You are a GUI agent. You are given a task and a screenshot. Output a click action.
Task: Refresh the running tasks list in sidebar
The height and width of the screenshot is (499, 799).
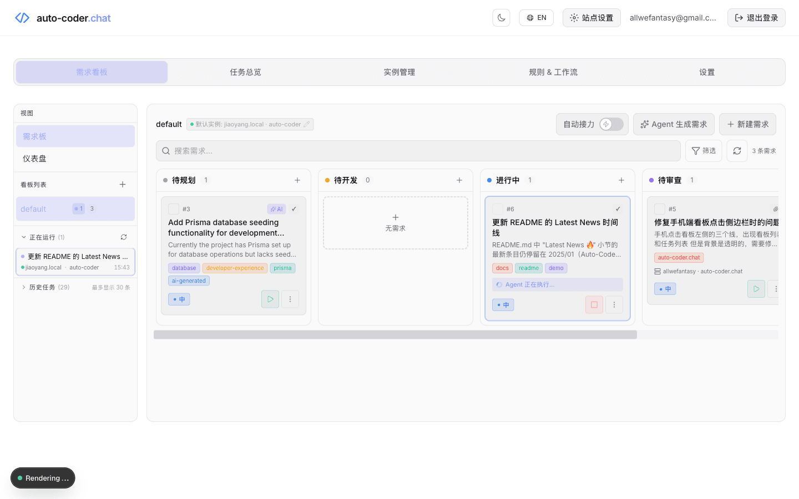[123, 237]
